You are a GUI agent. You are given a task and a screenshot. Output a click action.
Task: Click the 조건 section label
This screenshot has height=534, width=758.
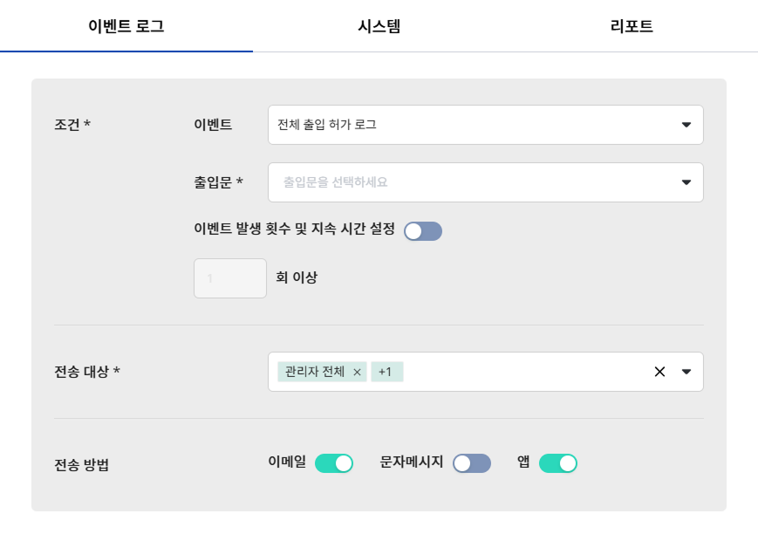click(x=72, y=125)
